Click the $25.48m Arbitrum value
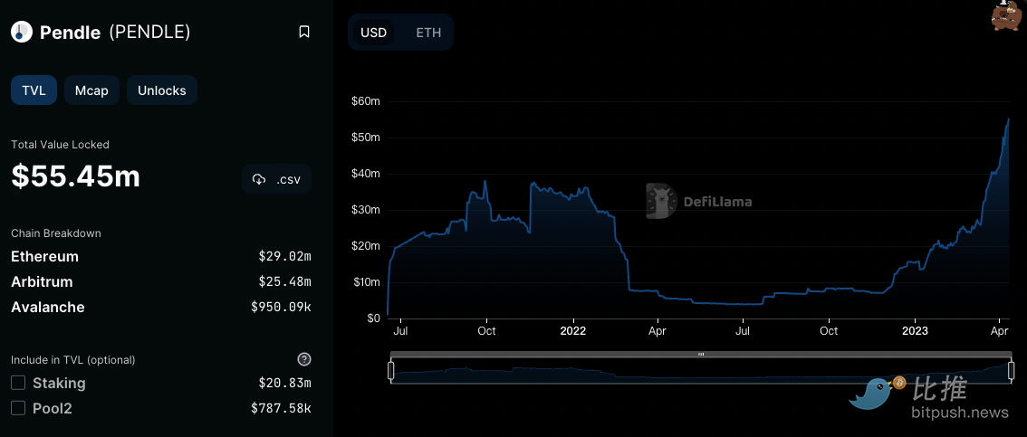 click(285, 282)
